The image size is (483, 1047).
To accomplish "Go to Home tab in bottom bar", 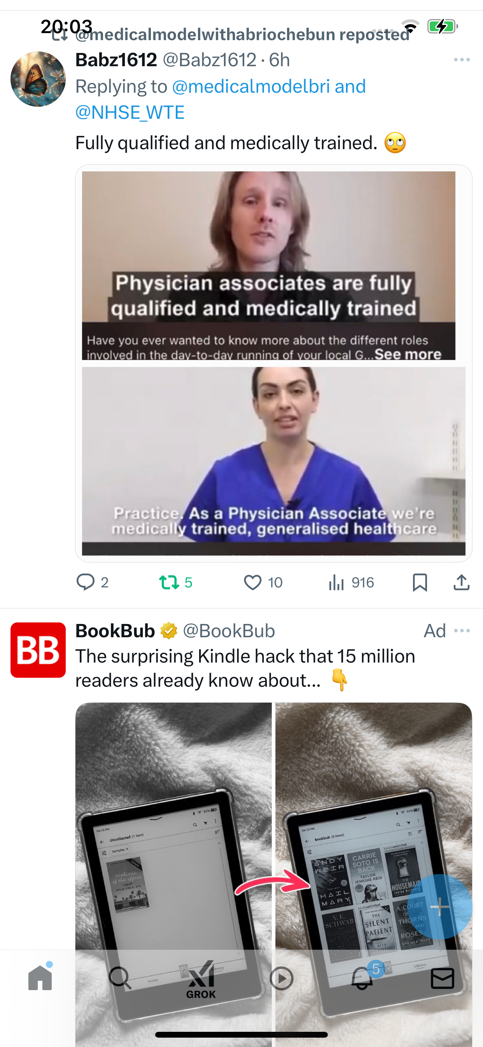I will tap(40, 978).
